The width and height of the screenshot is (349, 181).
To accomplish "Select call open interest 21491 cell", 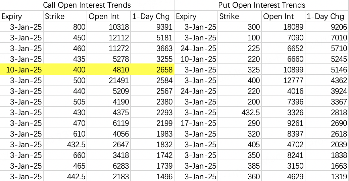I will pyautogui.click(x=109, y=80).
